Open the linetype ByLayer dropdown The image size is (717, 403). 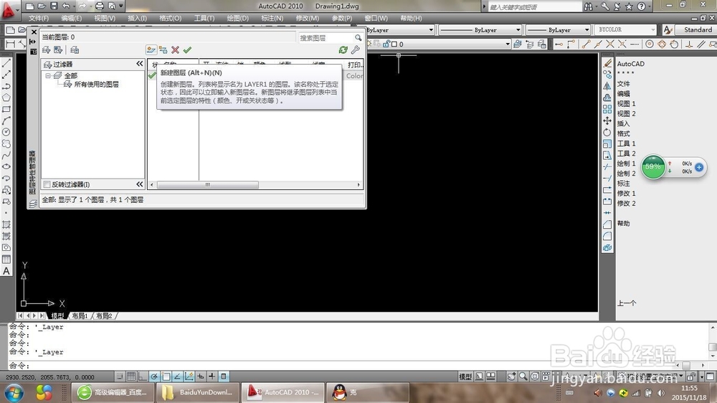(480, 29)
